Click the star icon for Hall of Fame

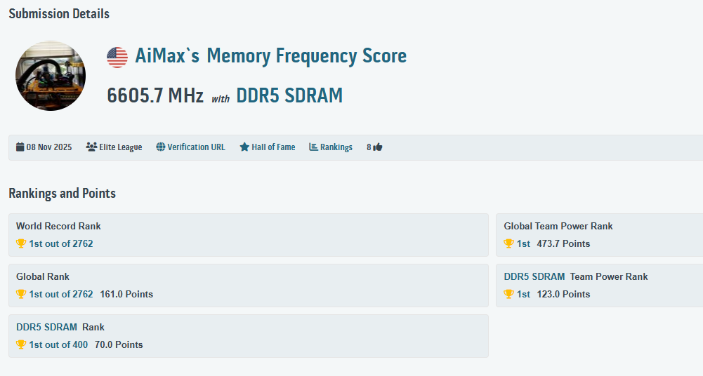pyautogui.click(x=244, y=147)
